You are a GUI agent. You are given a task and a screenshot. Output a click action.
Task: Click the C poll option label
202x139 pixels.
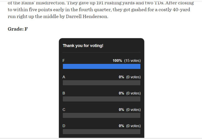click(x=64, y=110)
